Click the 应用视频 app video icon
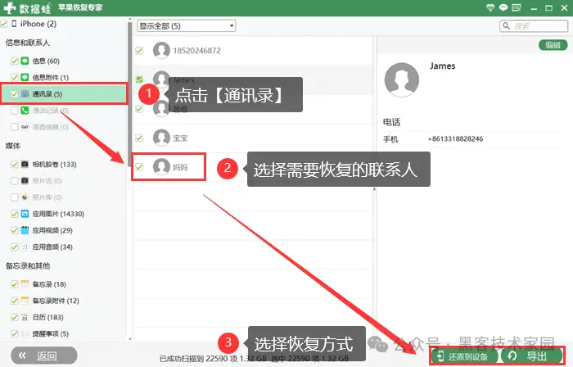573x367 pixels. point(25,230)
